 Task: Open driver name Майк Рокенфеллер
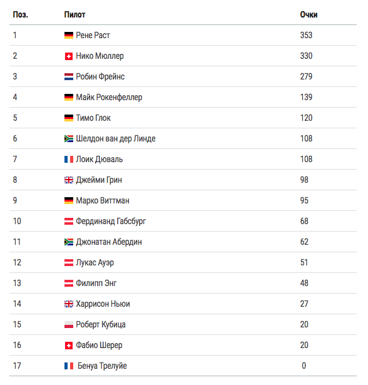point(109,98)
